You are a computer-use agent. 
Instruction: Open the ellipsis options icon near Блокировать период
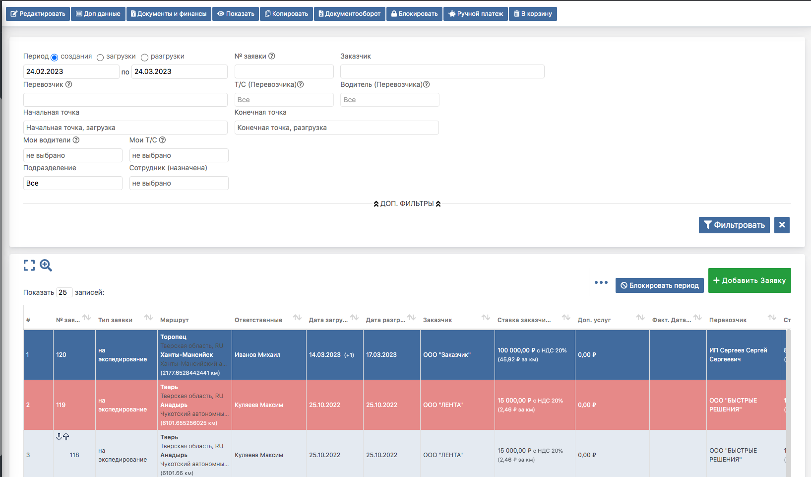point(601,282)
